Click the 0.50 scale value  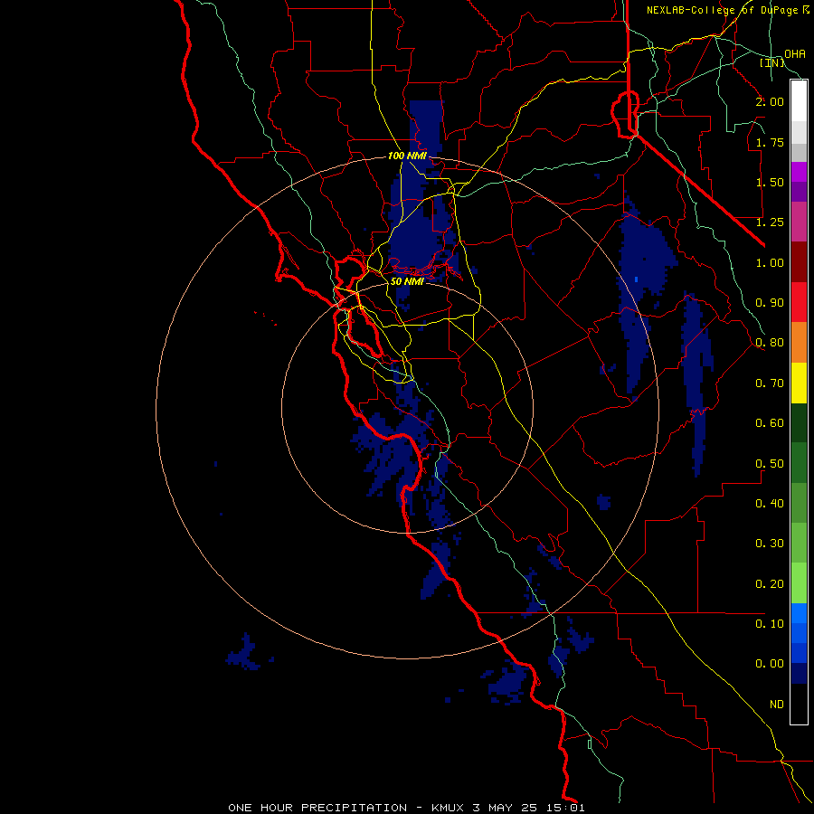[770, 464]
